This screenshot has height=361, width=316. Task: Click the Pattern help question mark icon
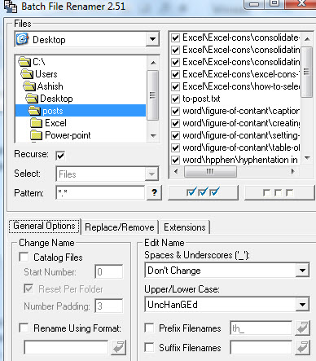tap(154, 192)
